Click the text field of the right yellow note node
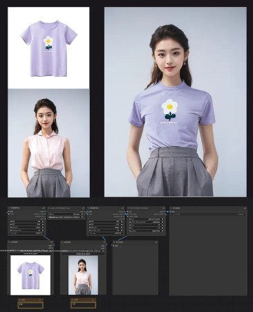The height and width of the screenshot is (312, 253). coord(83,305)
